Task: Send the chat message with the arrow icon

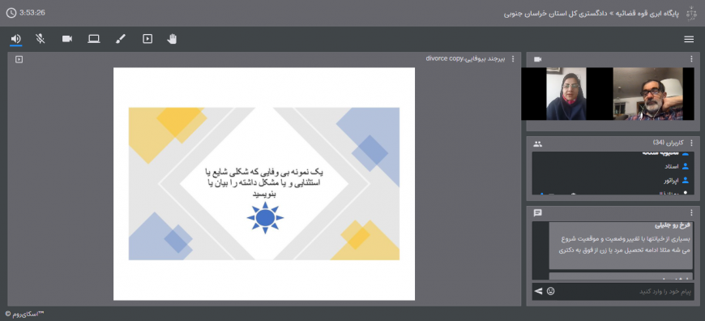Action: [x=538, y=291]
